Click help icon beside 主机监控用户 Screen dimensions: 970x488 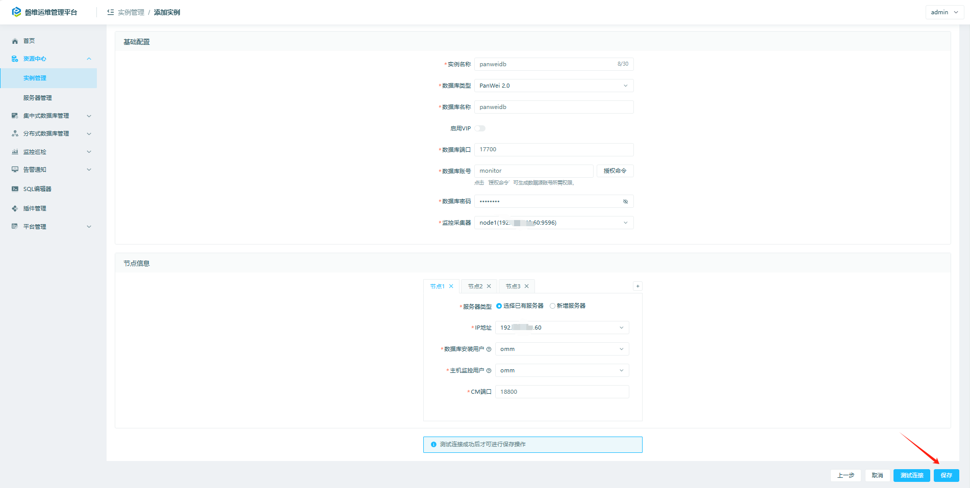pyautogui.click(x=489, y=371)
